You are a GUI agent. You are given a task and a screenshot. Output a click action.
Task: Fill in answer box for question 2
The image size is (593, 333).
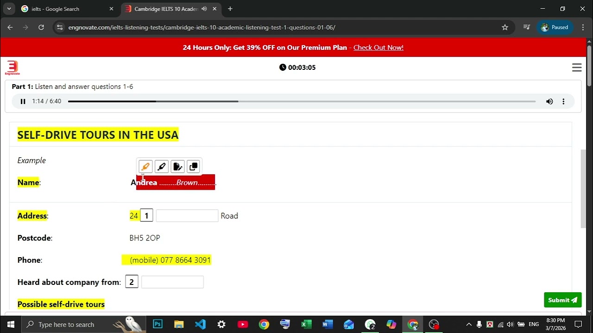172,282
